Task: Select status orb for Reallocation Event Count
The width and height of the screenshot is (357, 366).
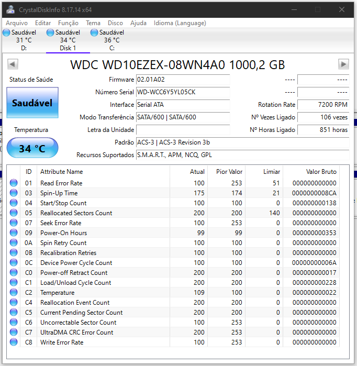Action: pos(14,302)
